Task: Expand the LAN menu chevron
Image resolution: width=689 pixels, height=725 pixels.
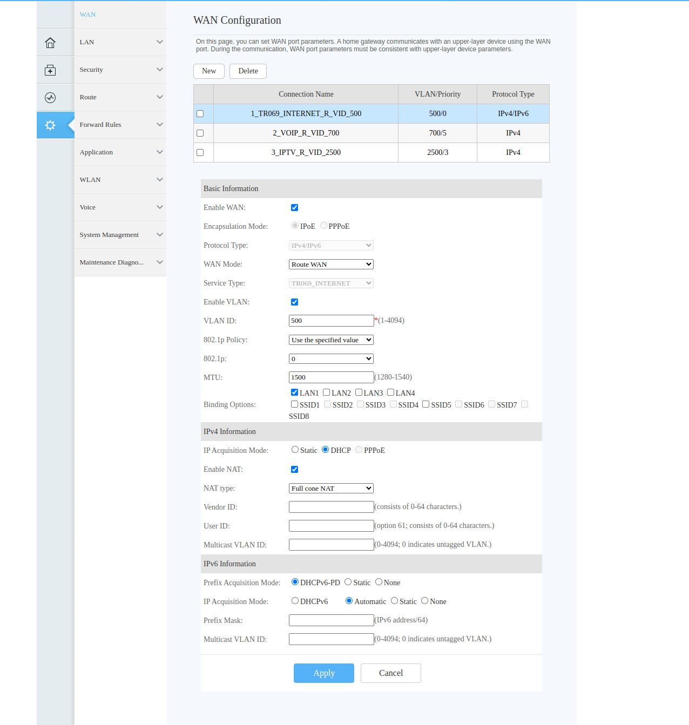Action: point(159,42)
